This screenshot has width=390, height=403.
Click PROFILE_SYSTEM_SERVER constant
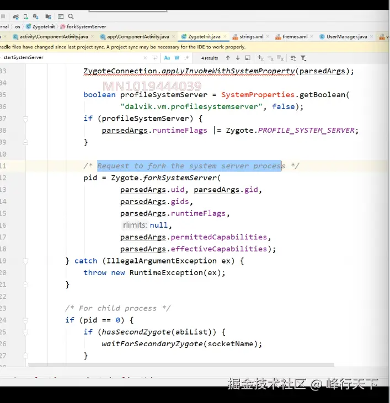click(307, 131)
